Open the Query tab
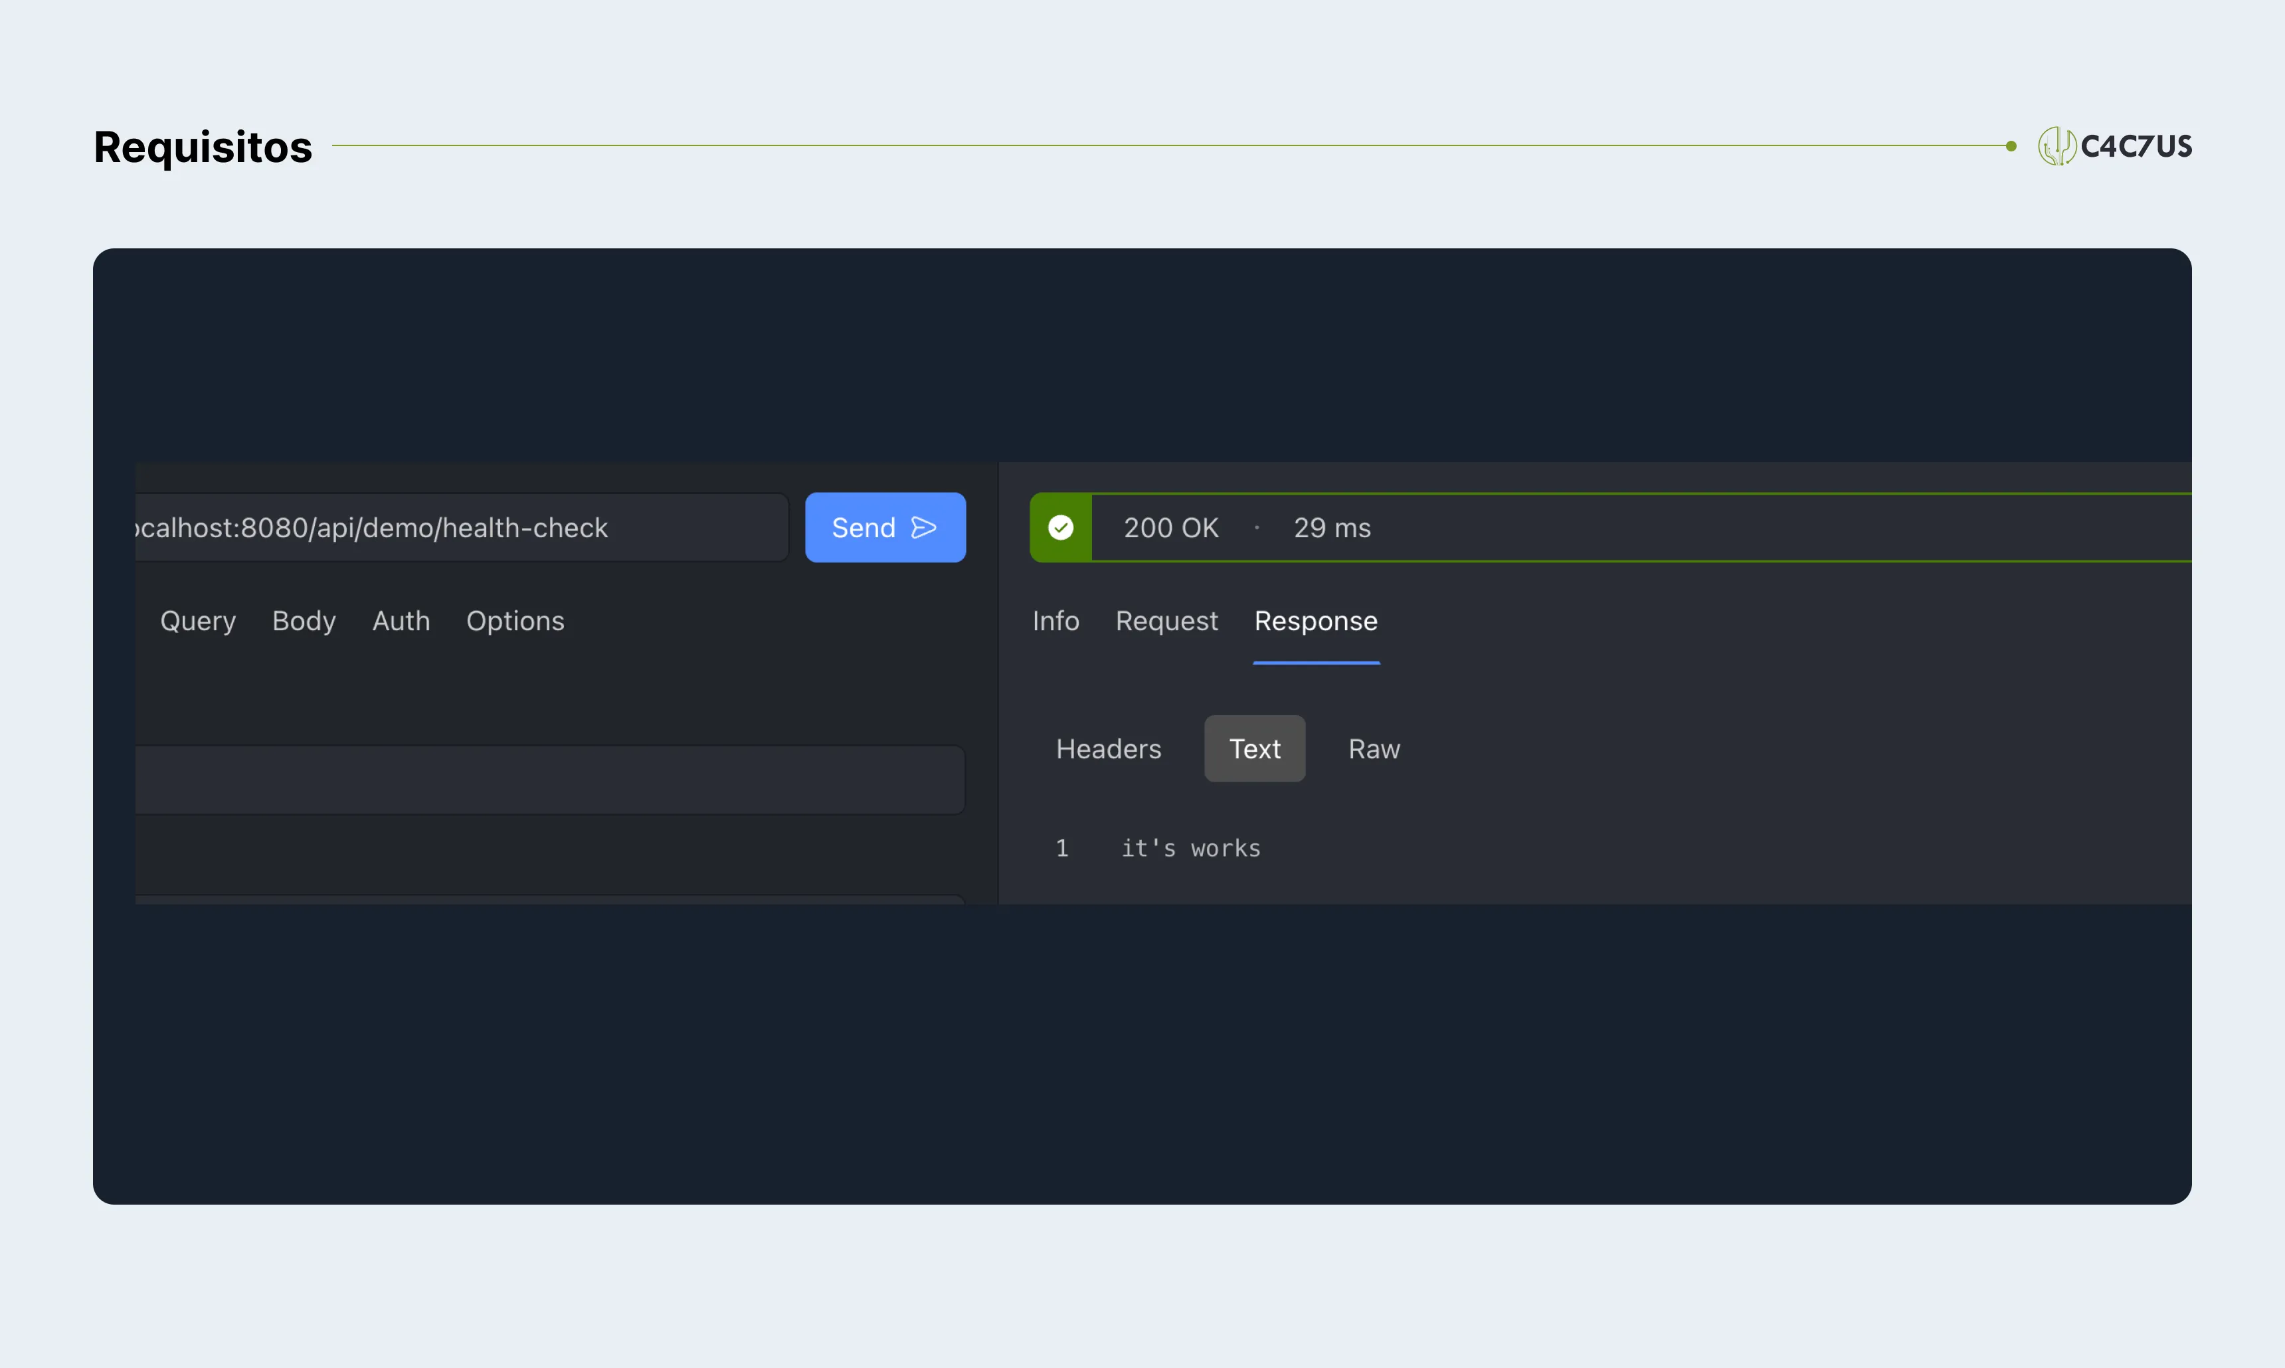 point(198,622)
